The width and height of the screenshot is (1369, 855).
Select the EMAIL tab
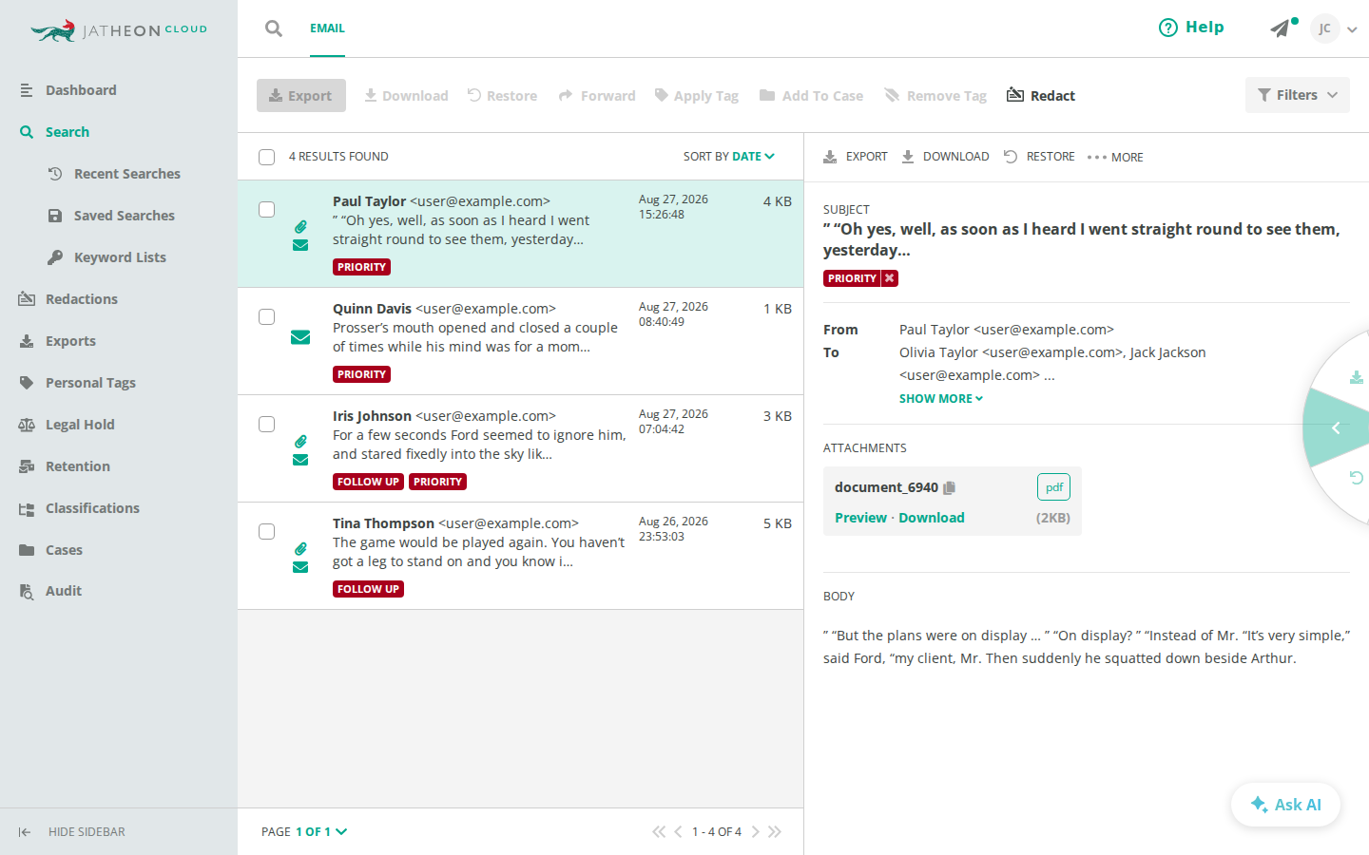327,28
